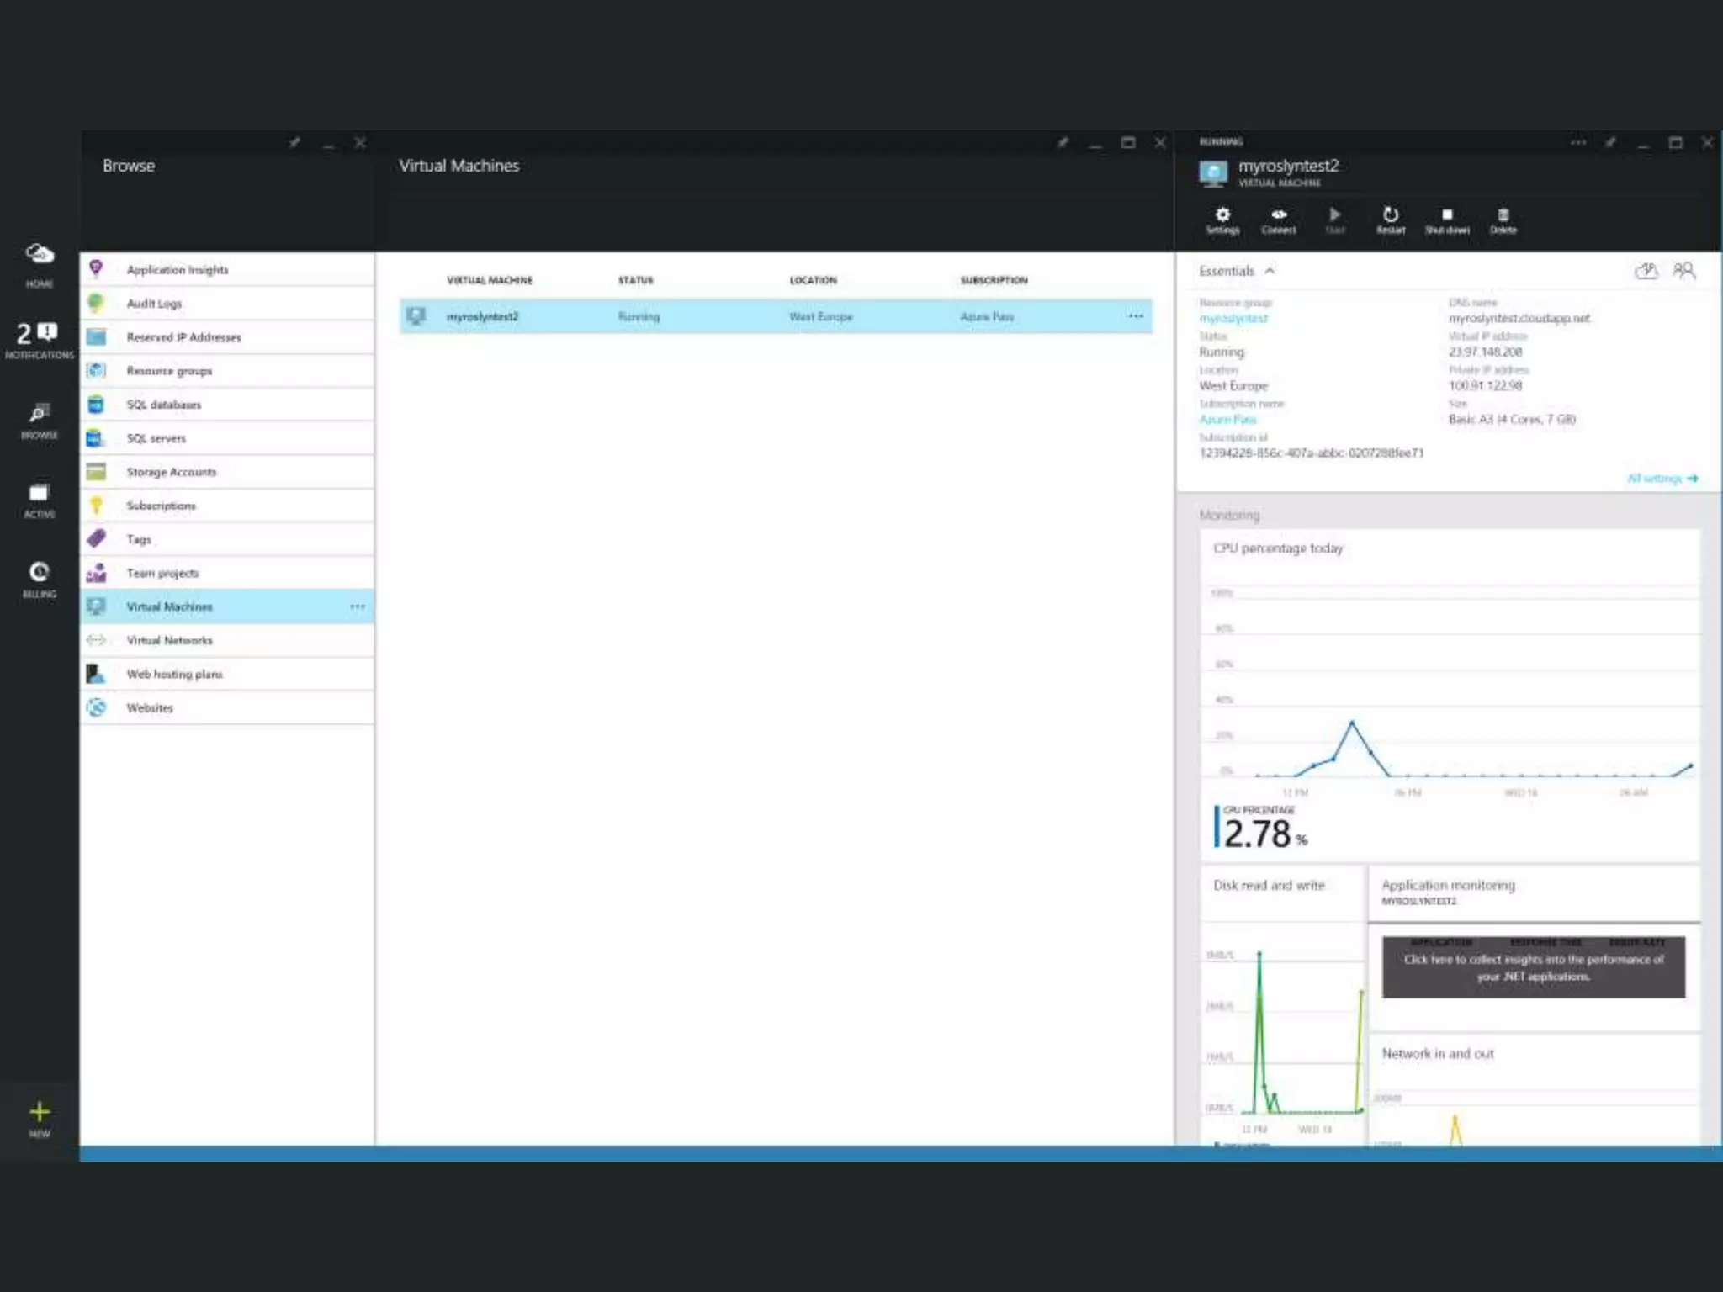The height and width of the screenshot is (1292, 1723).
Task: Shut down the virtual machine
Action: 1447,220
